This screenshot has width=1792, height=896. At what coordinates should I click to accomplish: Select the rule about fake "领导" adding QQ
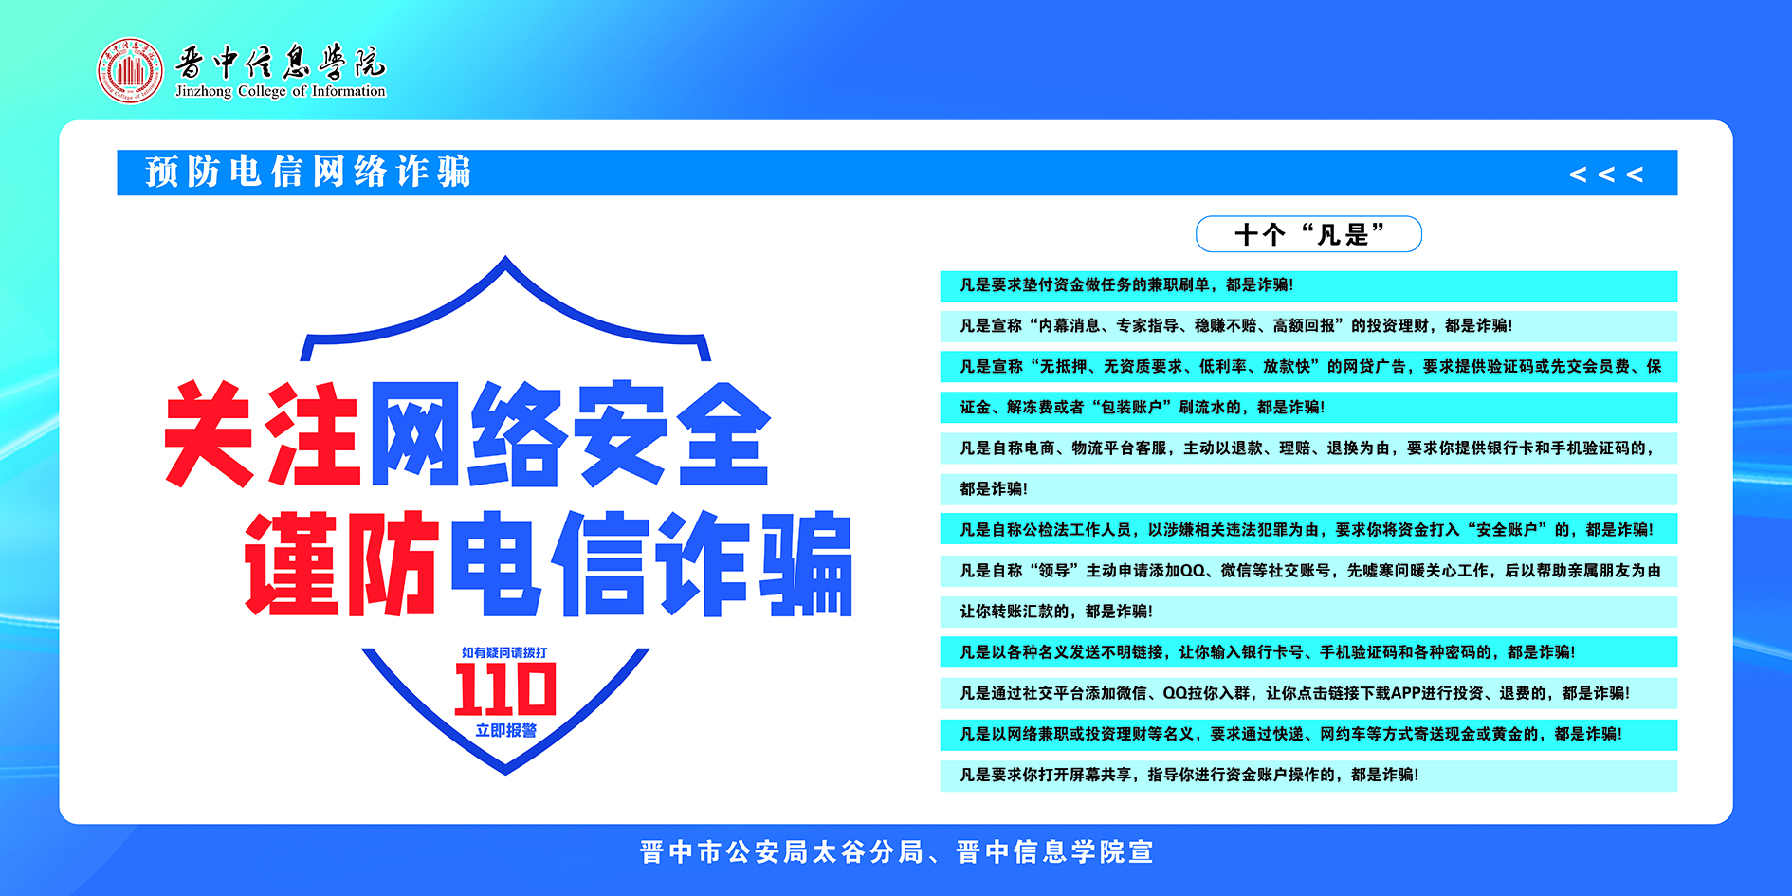(1308, 571)
